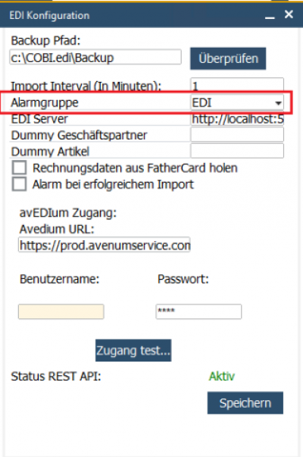Screen dimensions: 303x457
Task: Click the Benutzername input box
Action: [61, 311]
